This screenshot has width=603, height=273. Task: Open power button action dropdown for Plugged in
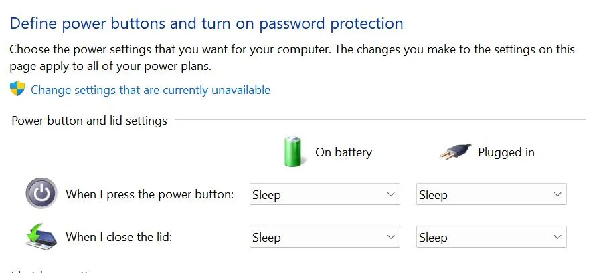tap(491, 195)
